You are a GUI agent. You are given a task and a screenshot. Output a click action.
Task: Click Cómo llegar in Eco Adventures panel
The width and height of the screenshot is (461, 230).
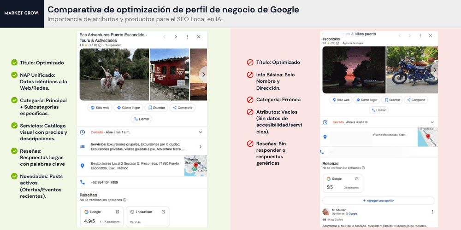129,108
